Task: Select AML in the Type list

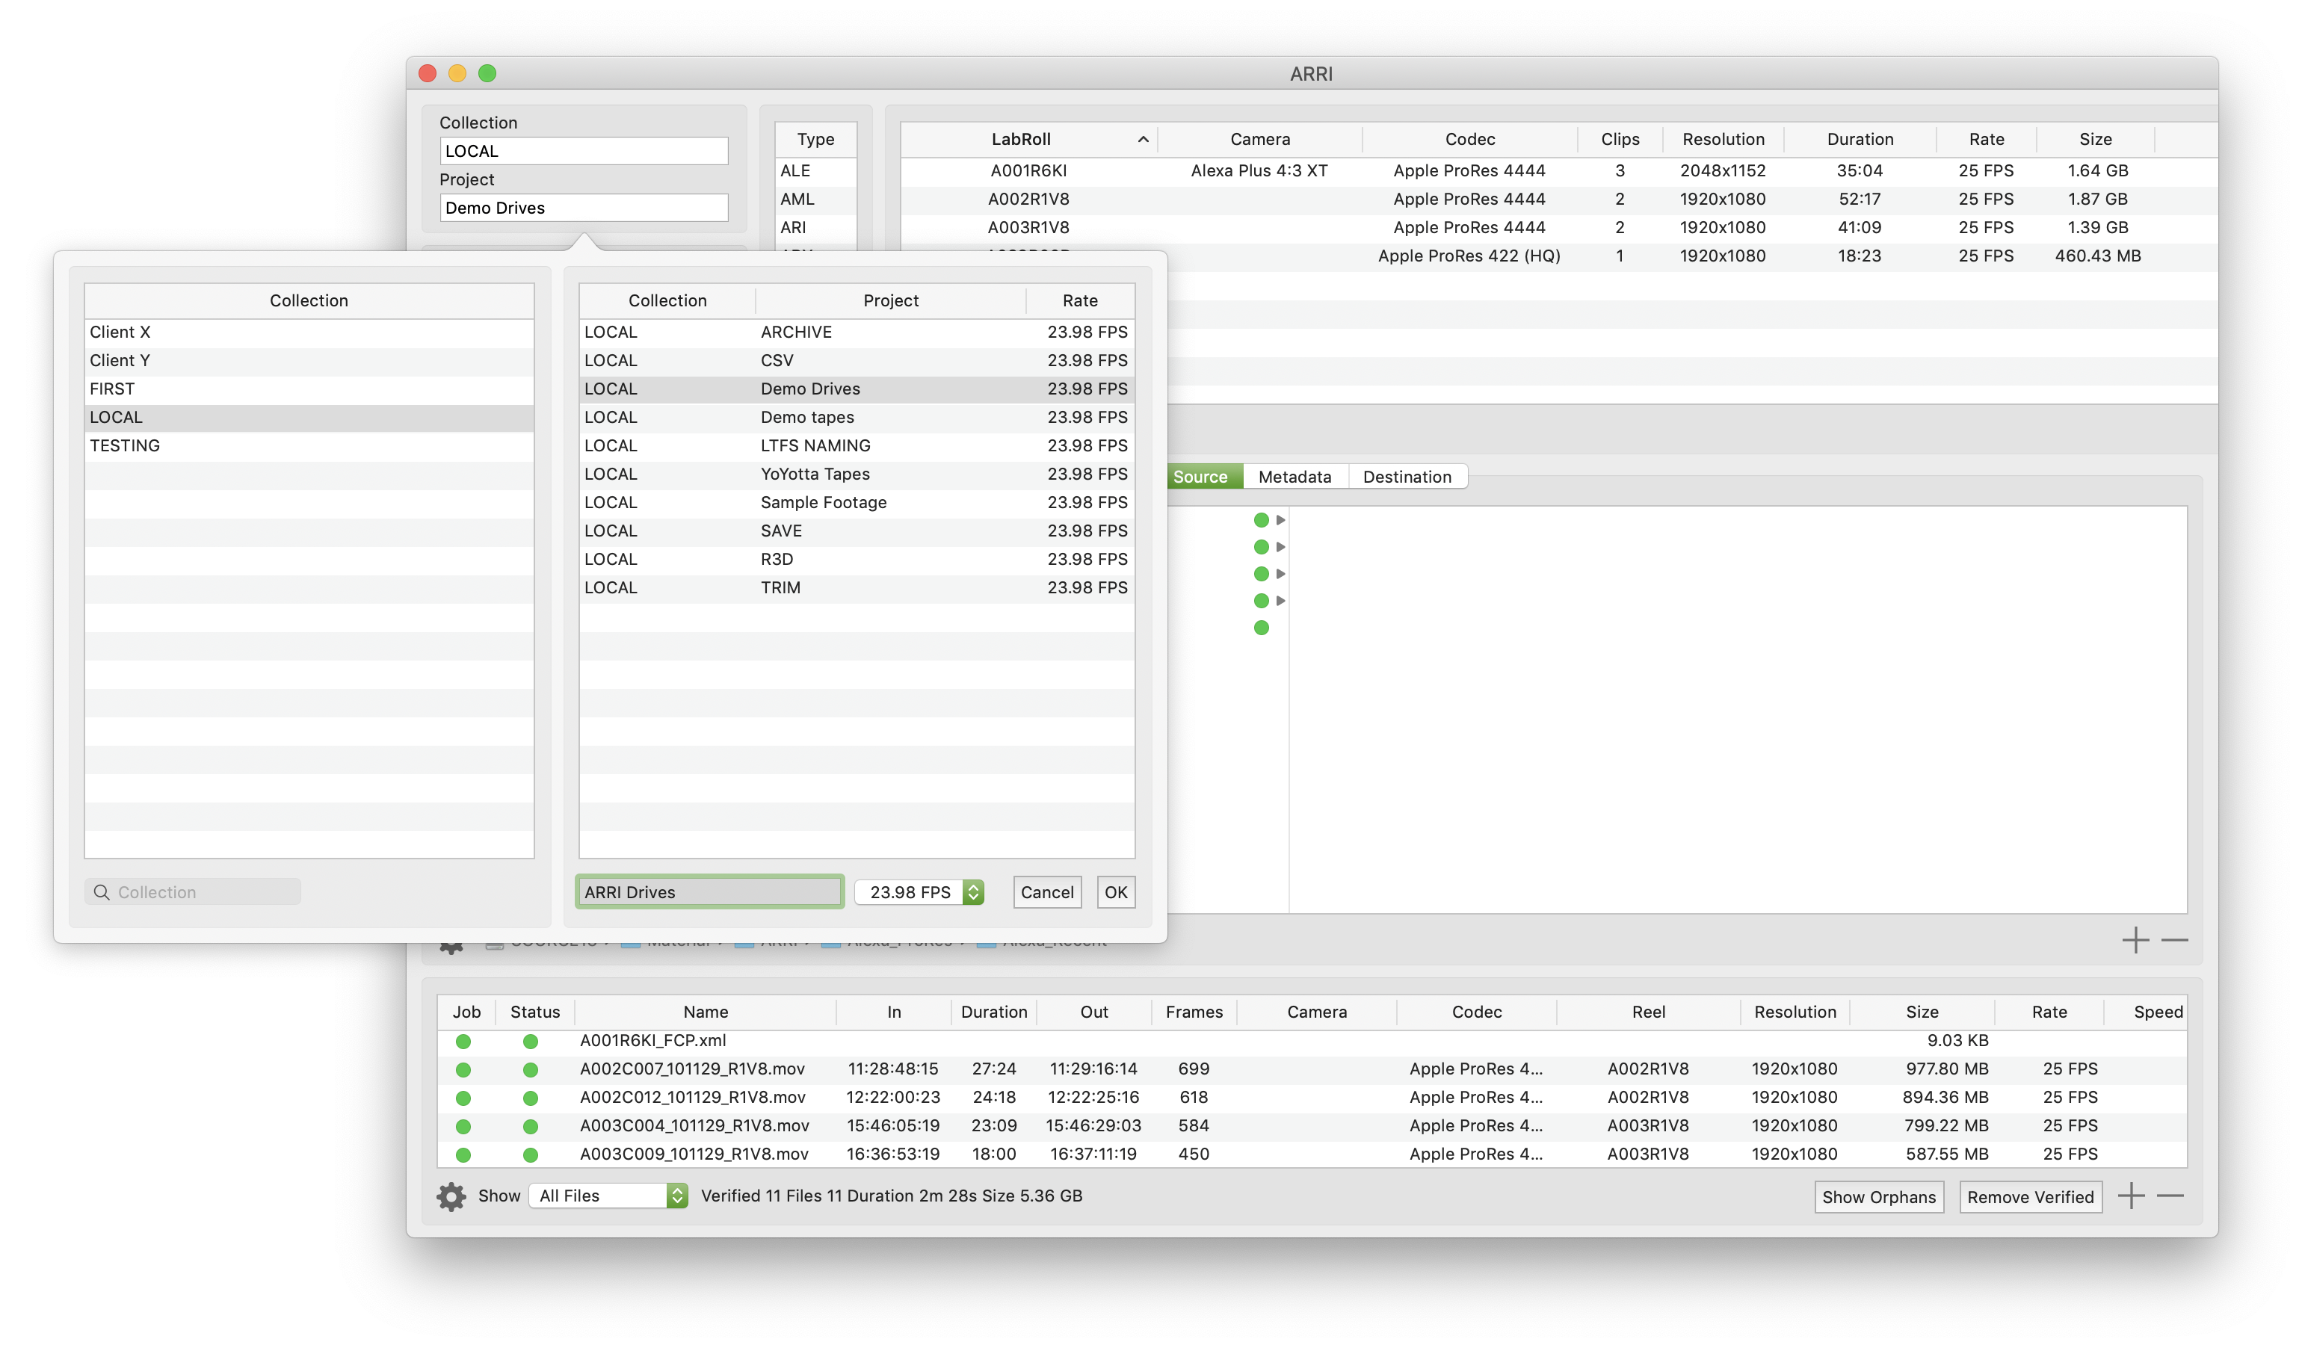Action: (815, 199)
